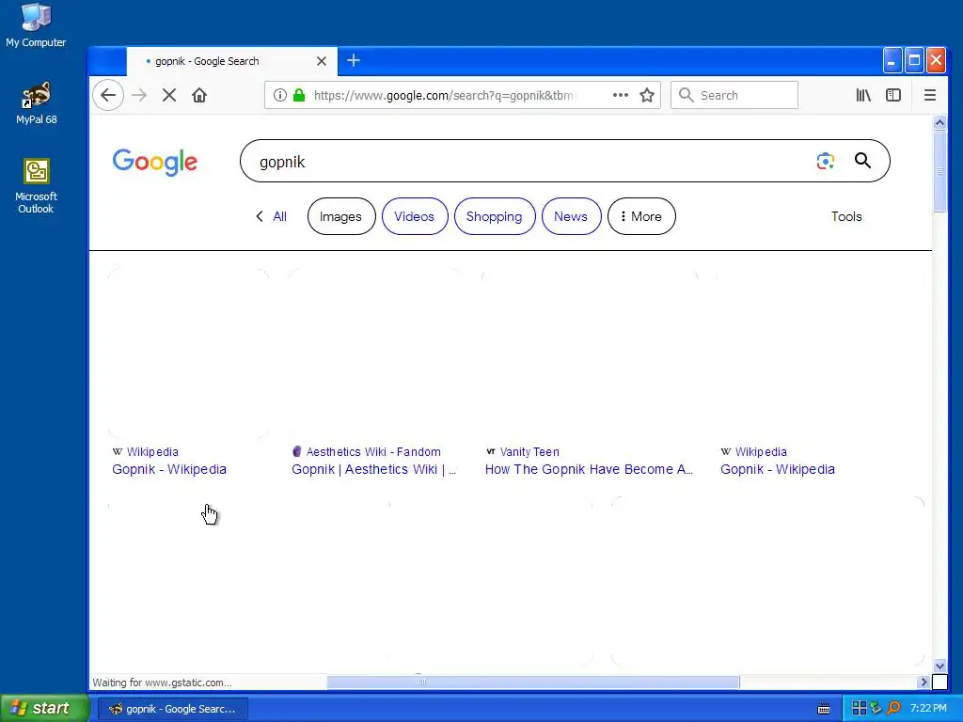Open first Gopnik - Wikipedia link
The width and height of the screenshot is (963, 722).
(169, 469)
